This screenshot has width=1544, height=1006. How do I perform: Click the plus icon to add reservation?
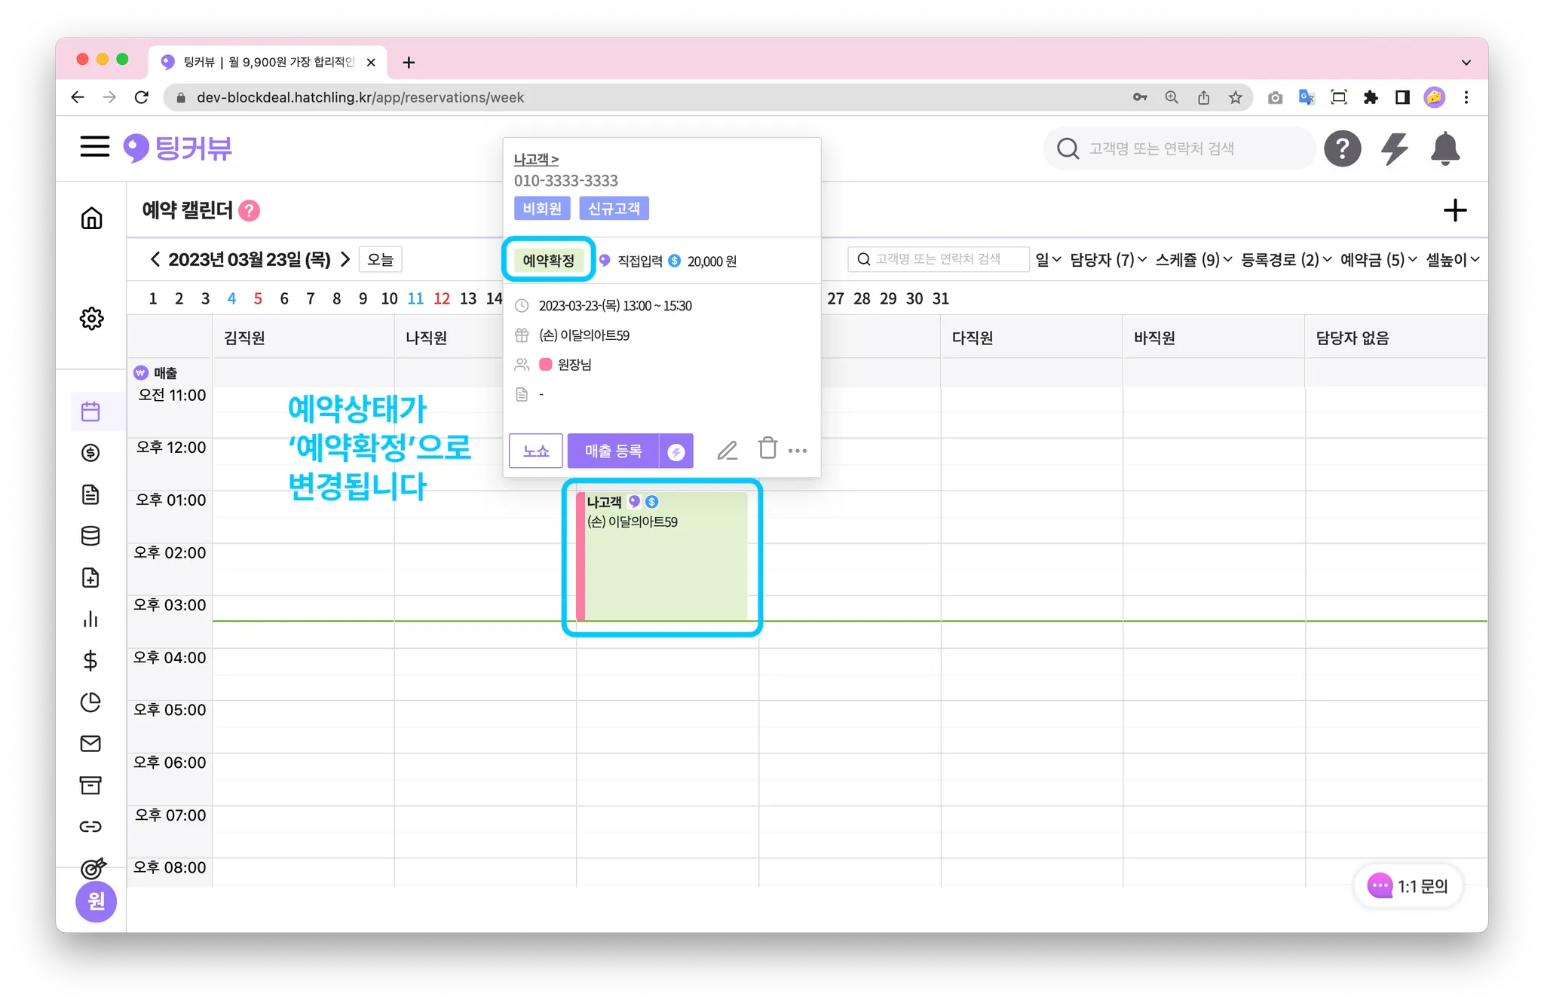point(1454,210)
